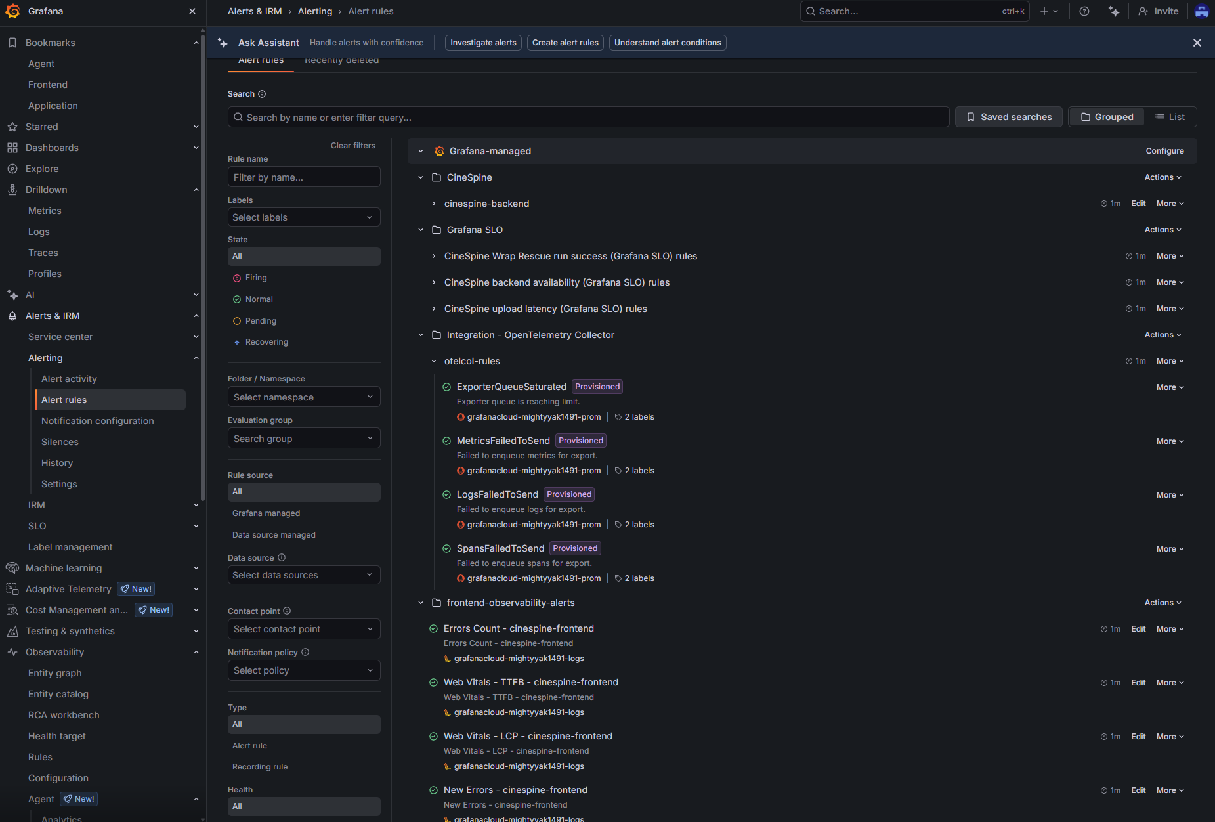Click the Cost Management sidebar icon
Image resolution: width=1215 pixels, height=822 pixels.
click(12, 610)
